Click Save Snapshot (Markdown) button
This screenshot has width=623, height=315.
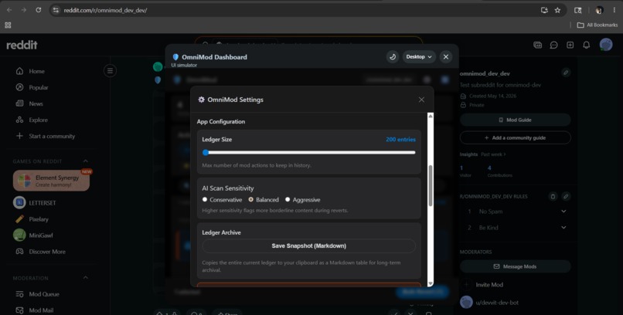[308, 246]
